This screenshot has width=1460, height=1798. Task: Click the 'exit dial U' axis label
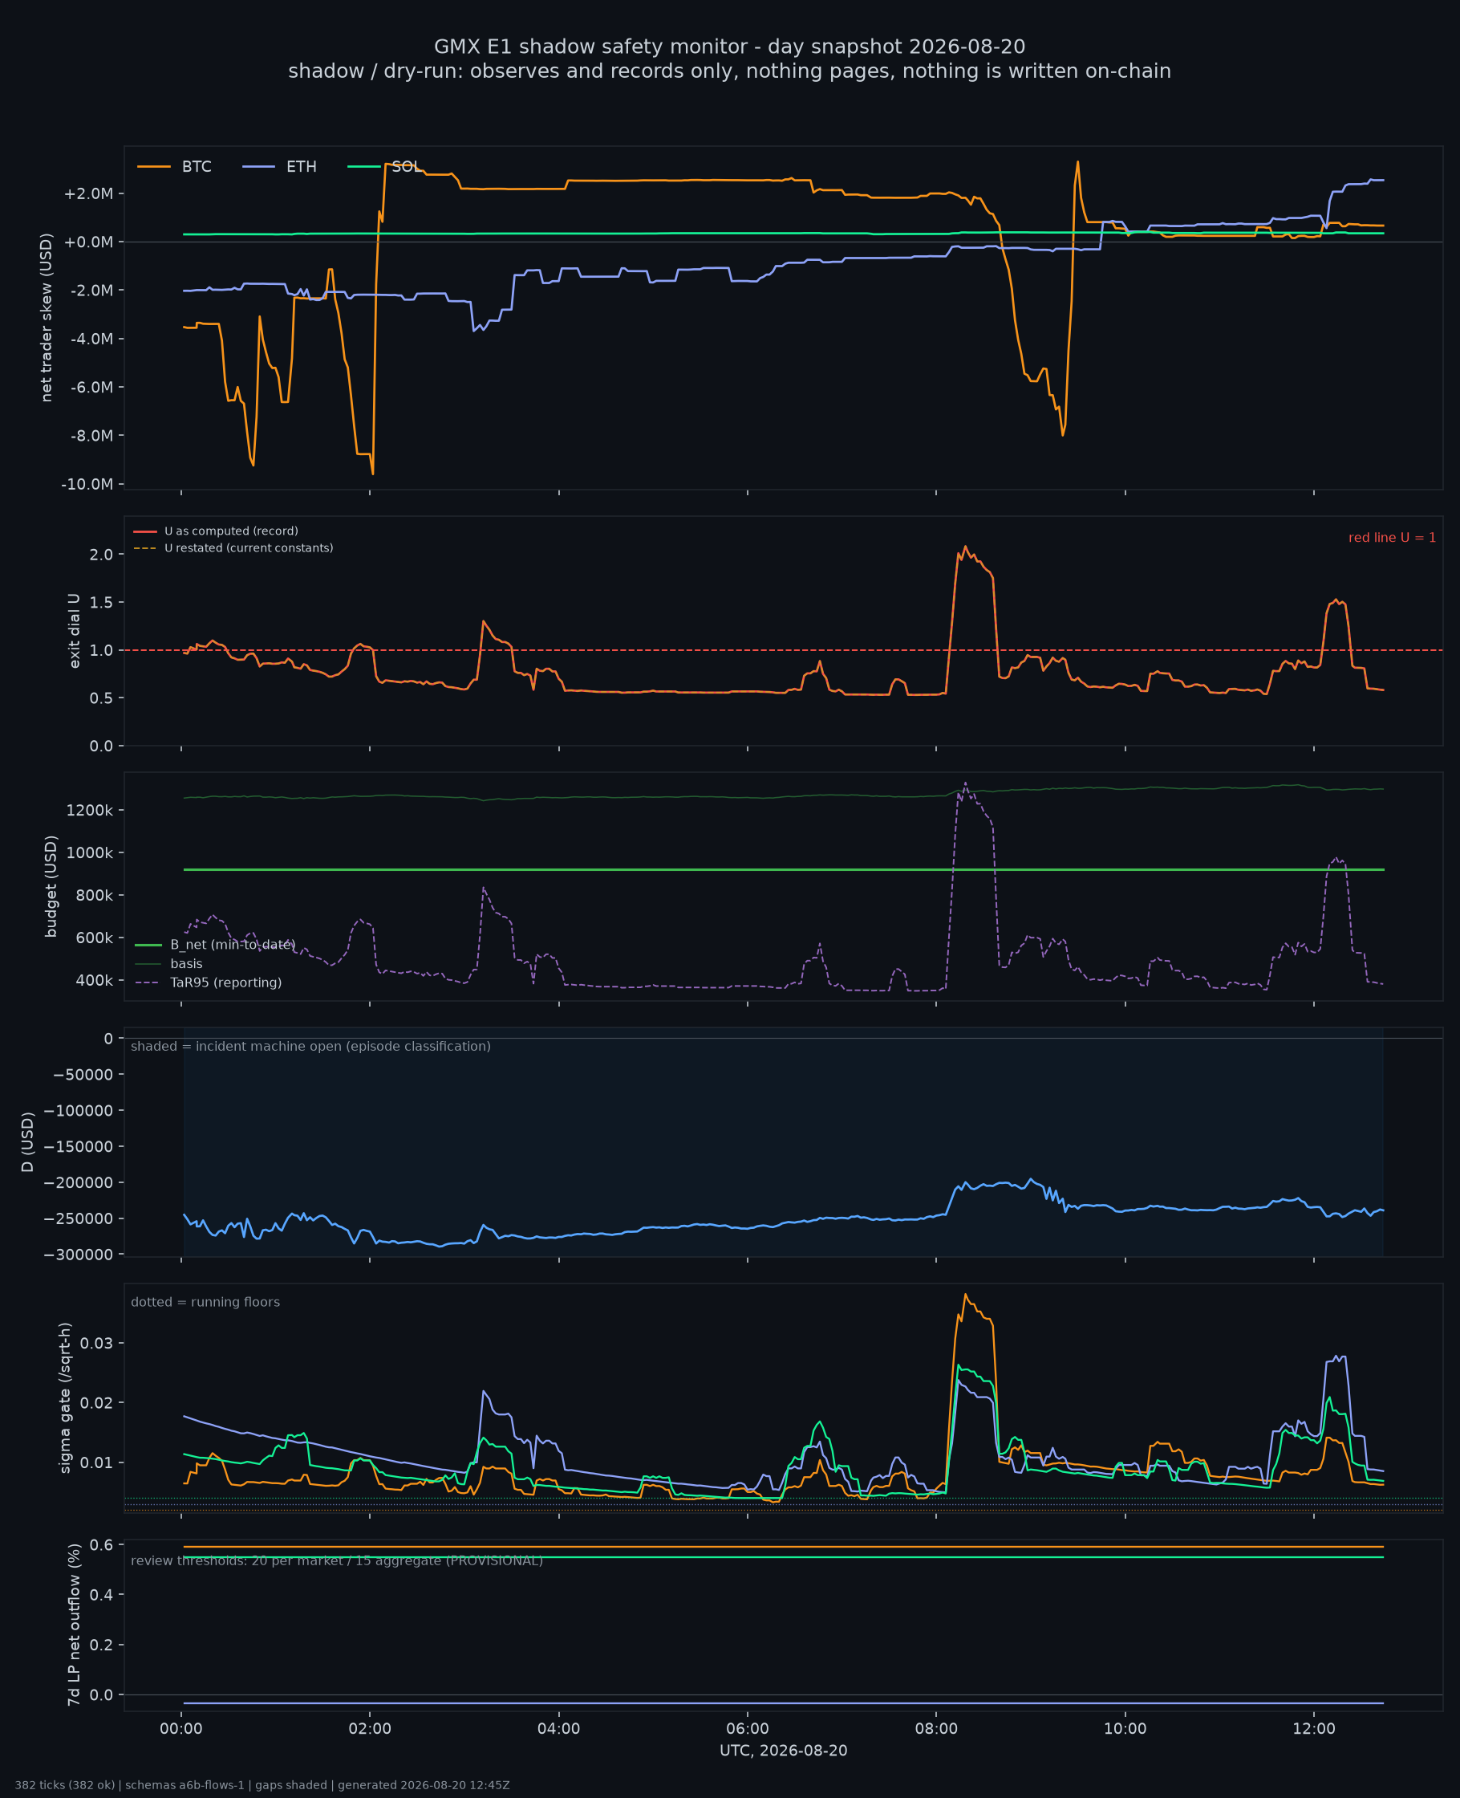coord(75,631)
